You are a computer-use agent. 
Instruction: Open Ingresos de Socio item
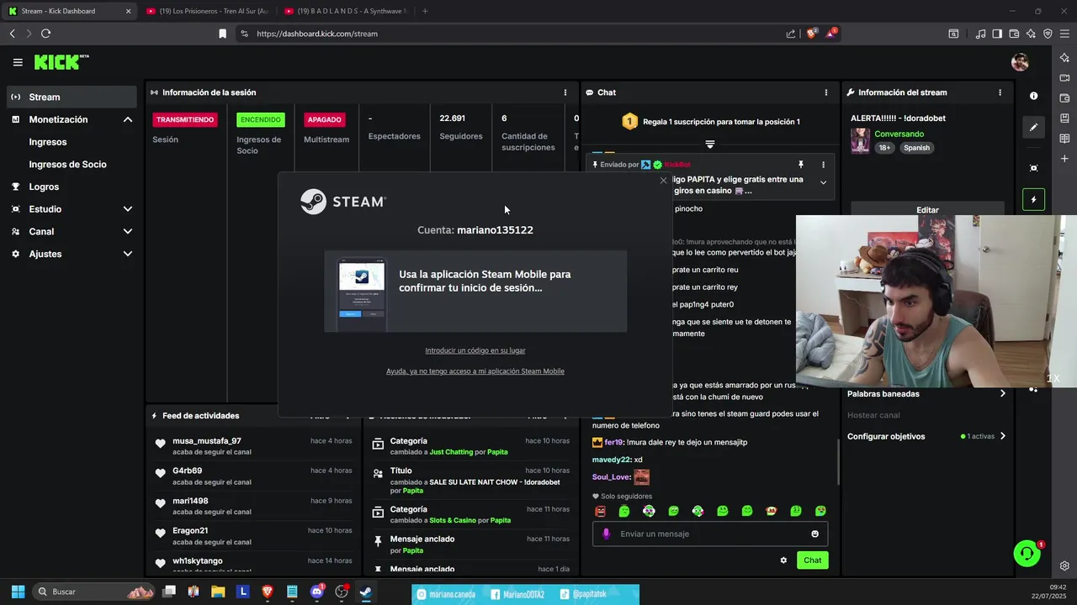click(x=67, y=165)
